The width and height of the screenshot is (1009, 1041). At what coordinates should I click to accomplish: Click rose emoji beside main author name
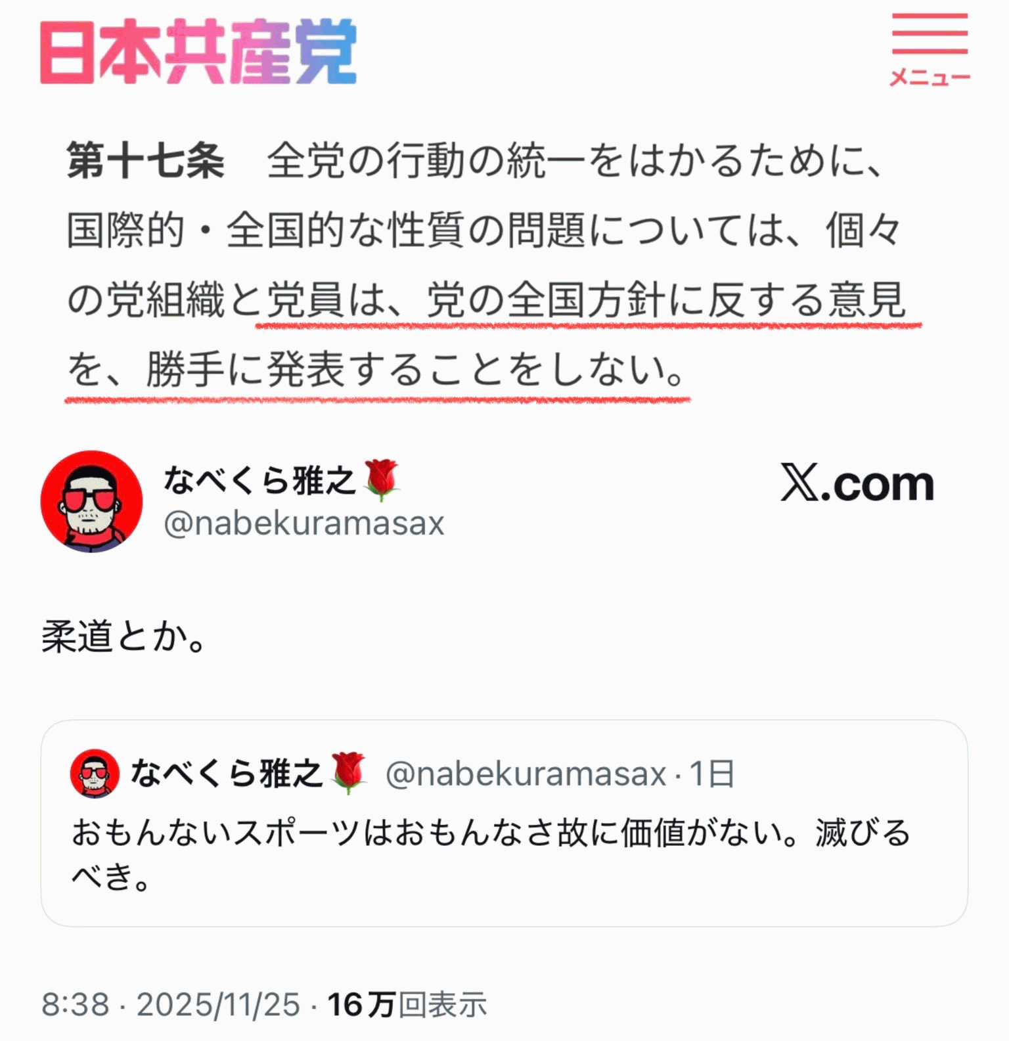pos(382,479)
